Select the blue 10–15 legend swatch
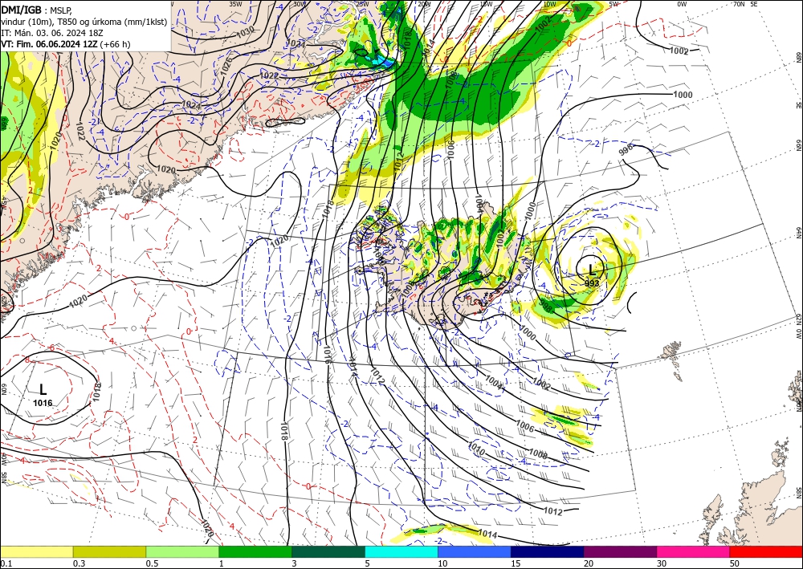 click(x=475, y=551)
